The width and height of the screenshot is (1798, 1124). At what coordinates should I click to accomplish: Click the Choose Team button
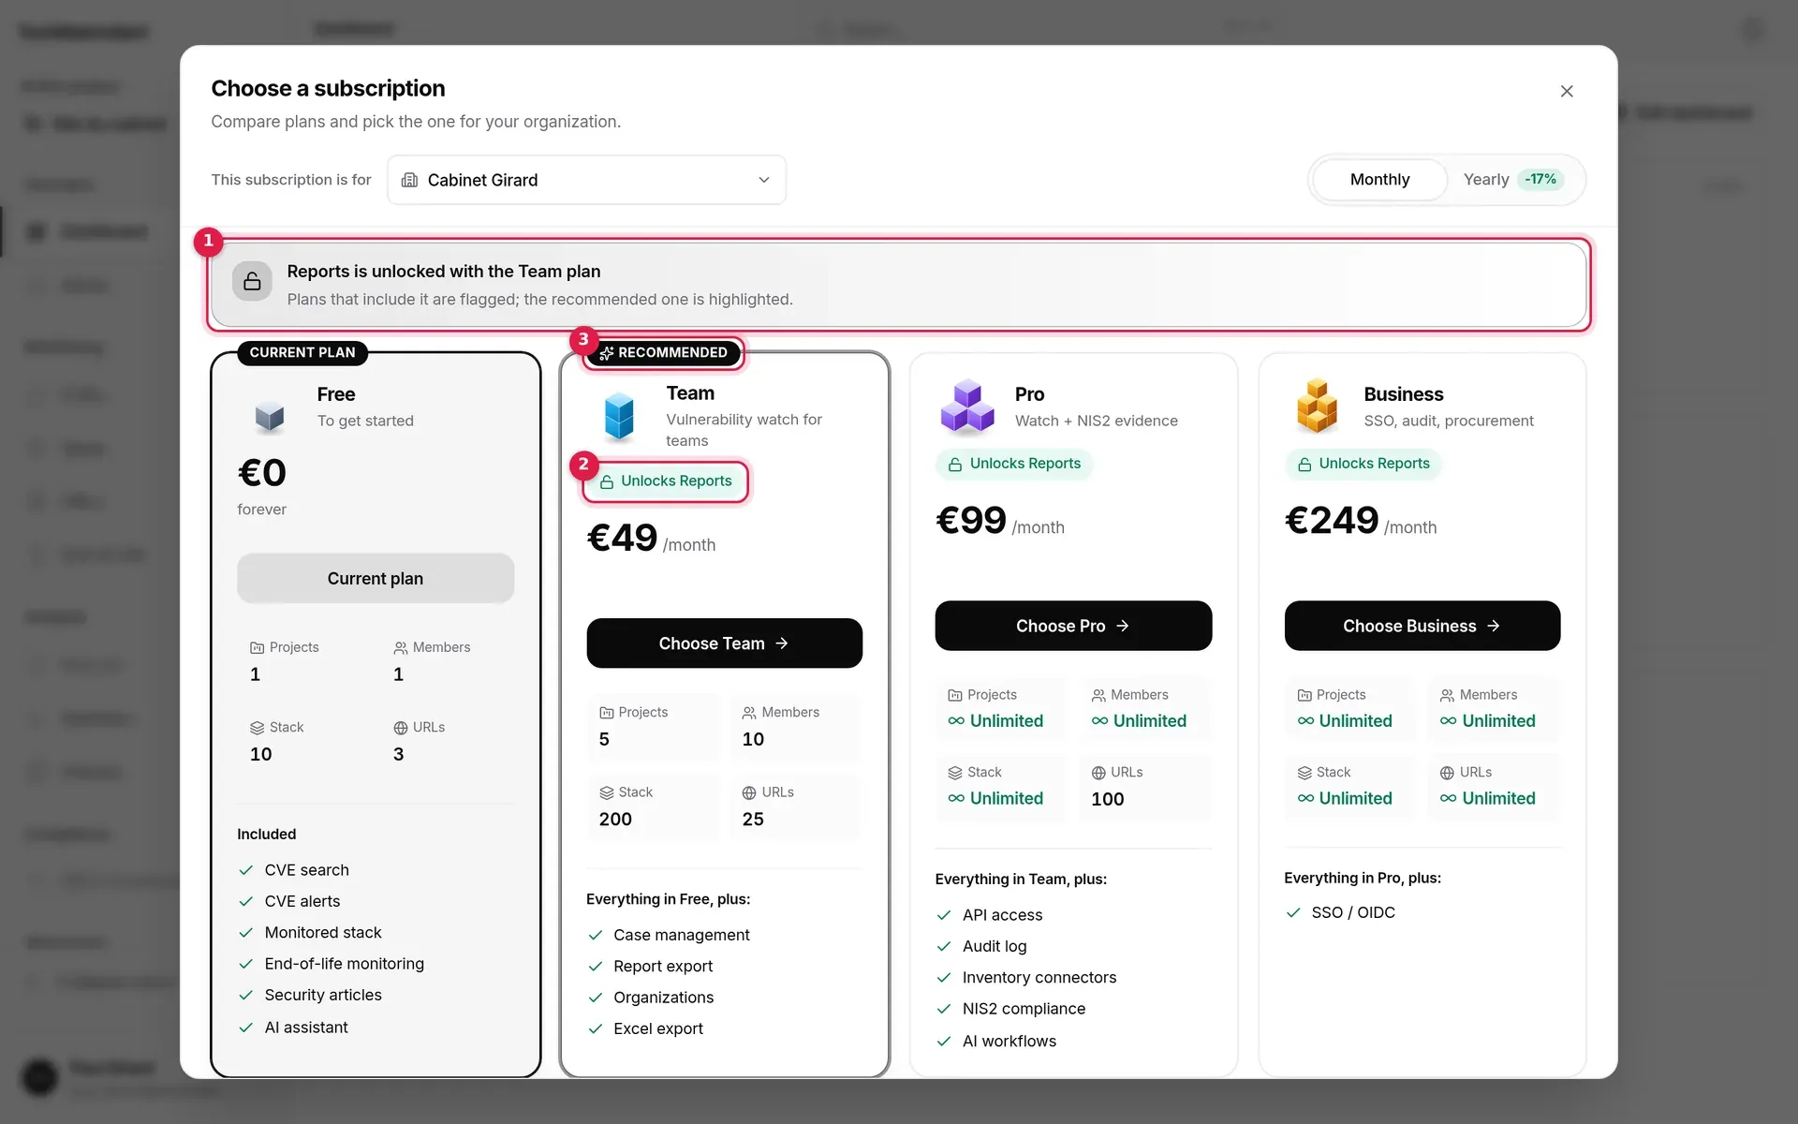pyautogui.click(x=724, y=643)
